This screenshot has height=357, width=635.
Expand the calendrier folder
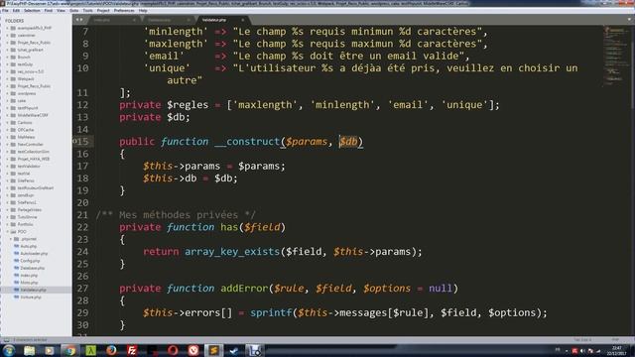click(x=7, y=36)
